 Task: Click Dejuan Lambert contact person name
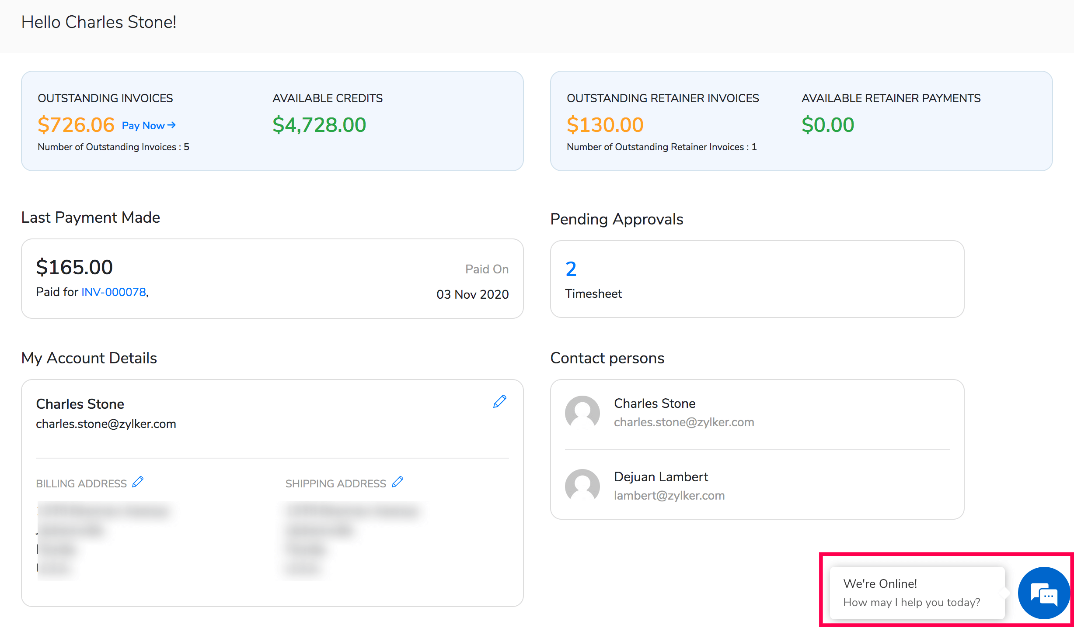660,477
